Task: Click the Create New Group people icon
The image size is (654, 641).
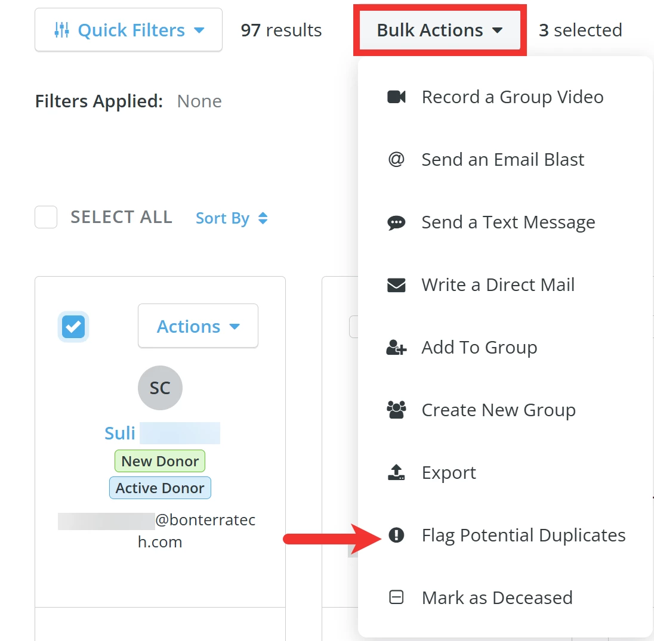Action: (x=396, y=410)
